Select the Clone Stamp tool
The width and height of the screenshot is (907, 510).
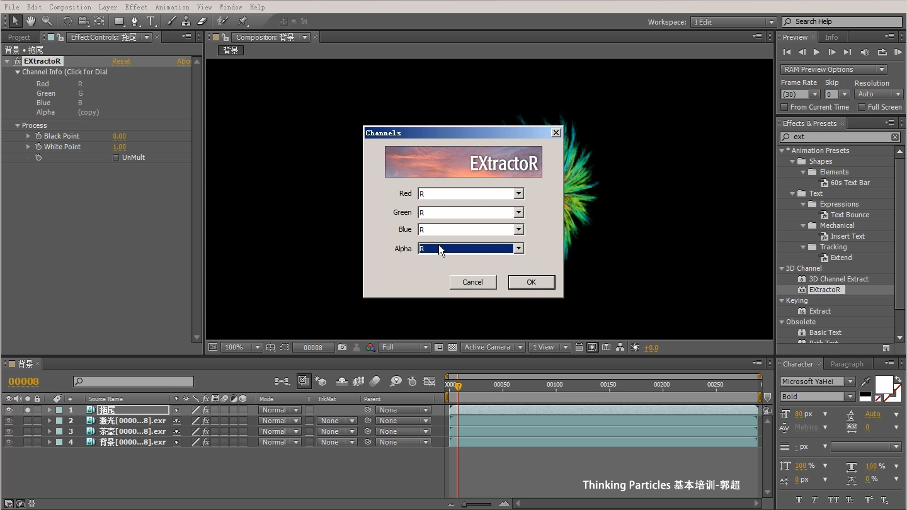pyautogui.click(x=186, y=21)
